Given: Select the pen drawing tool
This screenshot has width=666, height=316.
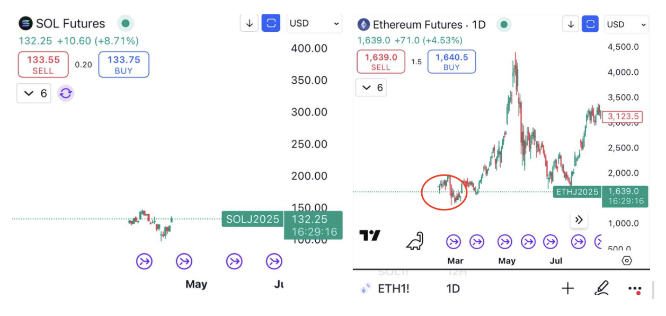Looking at the screenshot, I should pyautogui.click(x=601, y=288).
